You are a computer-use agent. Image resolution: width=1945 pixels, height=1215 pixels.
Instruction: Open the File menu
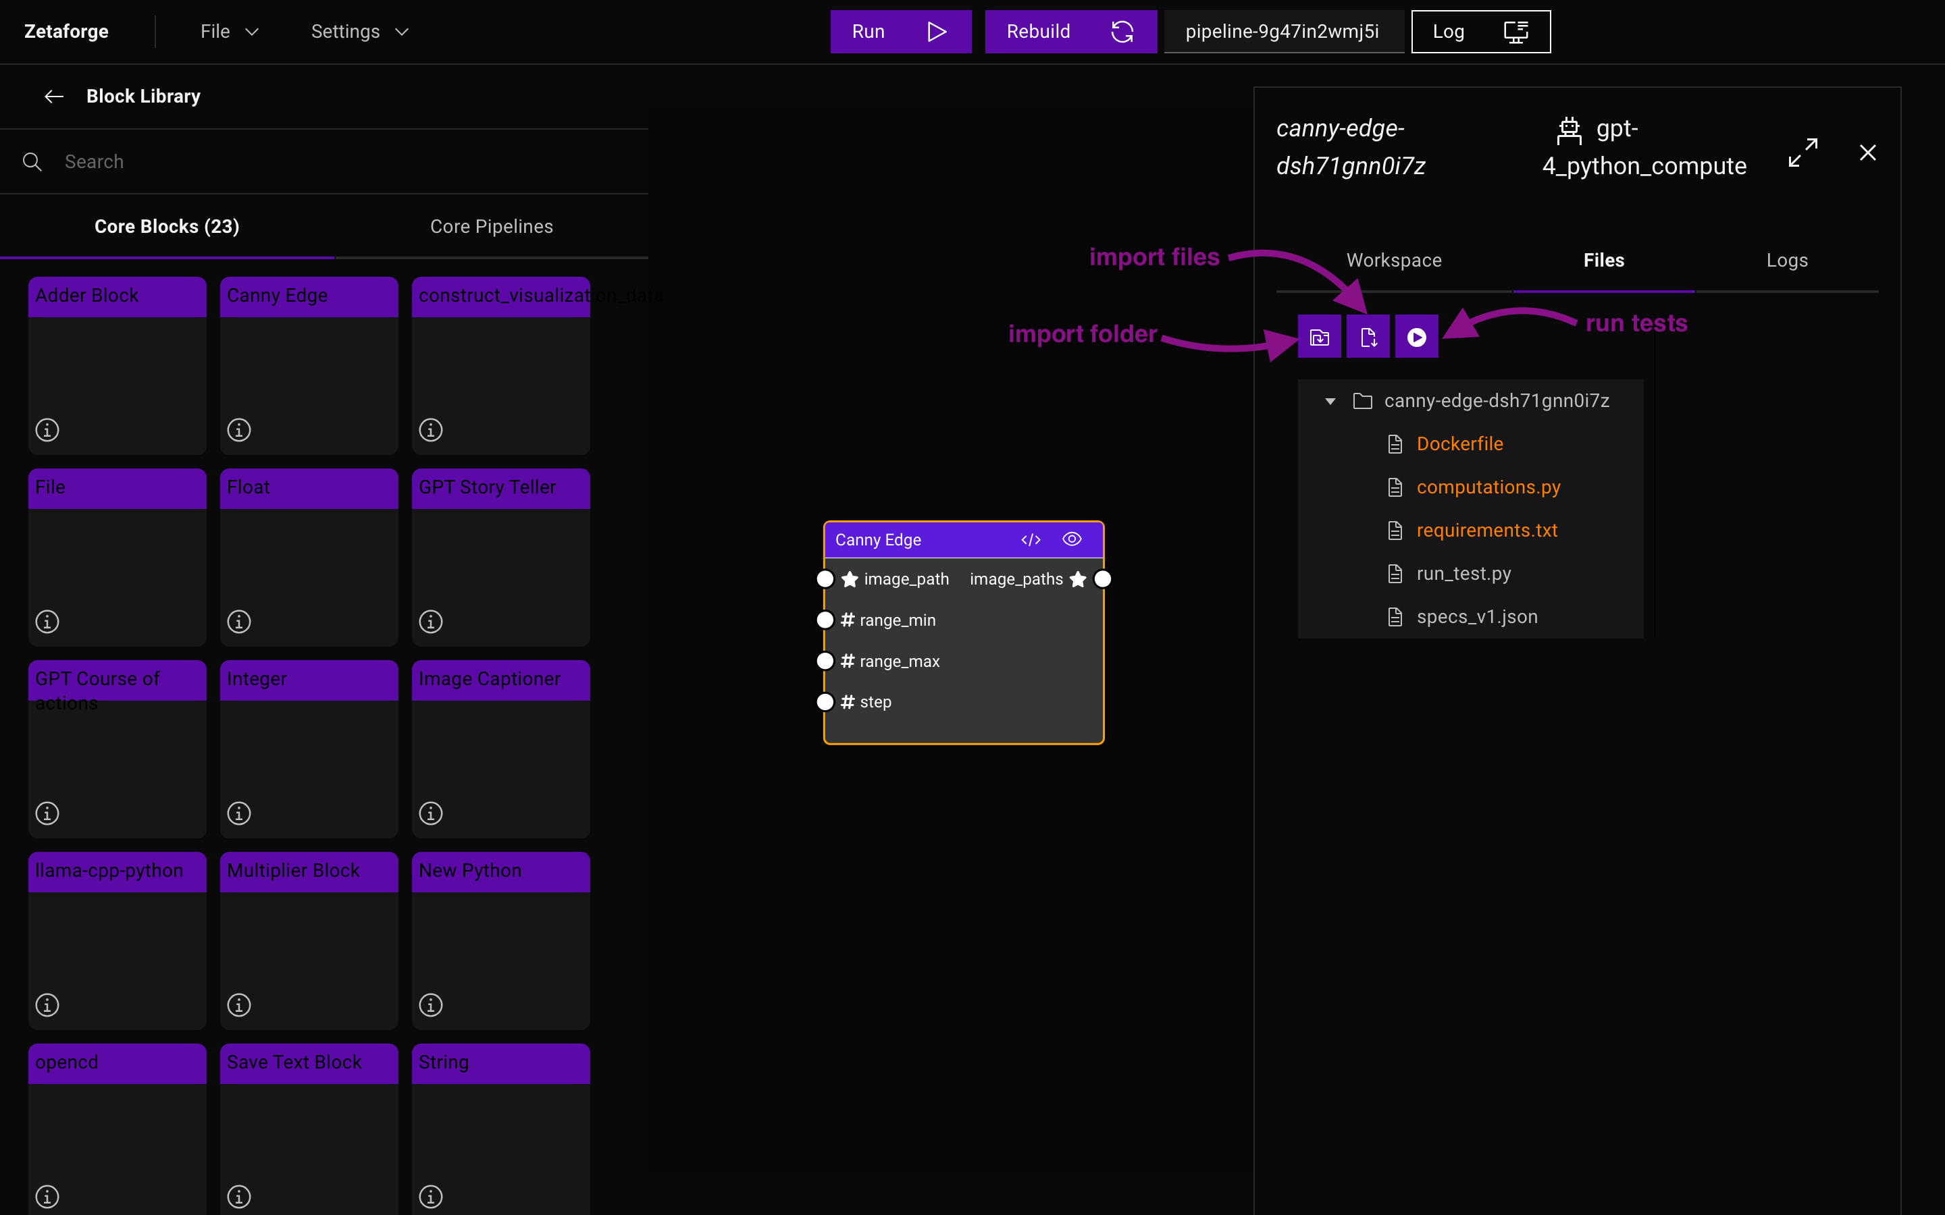tap(229, 31)
